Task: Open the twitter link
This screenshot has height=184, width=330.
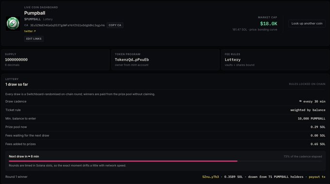Action: [x=30, y=31]
